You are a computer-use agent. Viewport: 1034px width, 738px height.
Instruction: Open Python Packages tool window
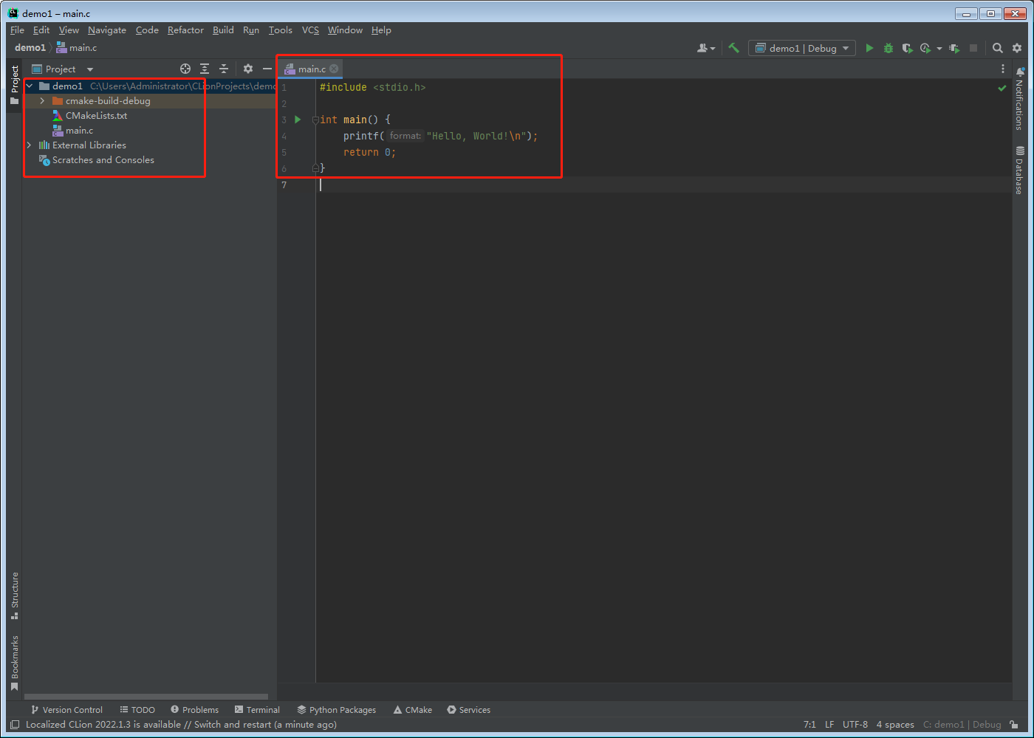(337, 710)
